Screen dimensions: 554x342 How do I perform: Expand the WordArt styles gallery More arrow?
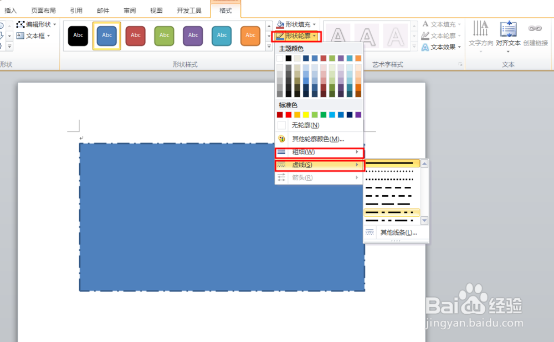(x=414, y=47)
